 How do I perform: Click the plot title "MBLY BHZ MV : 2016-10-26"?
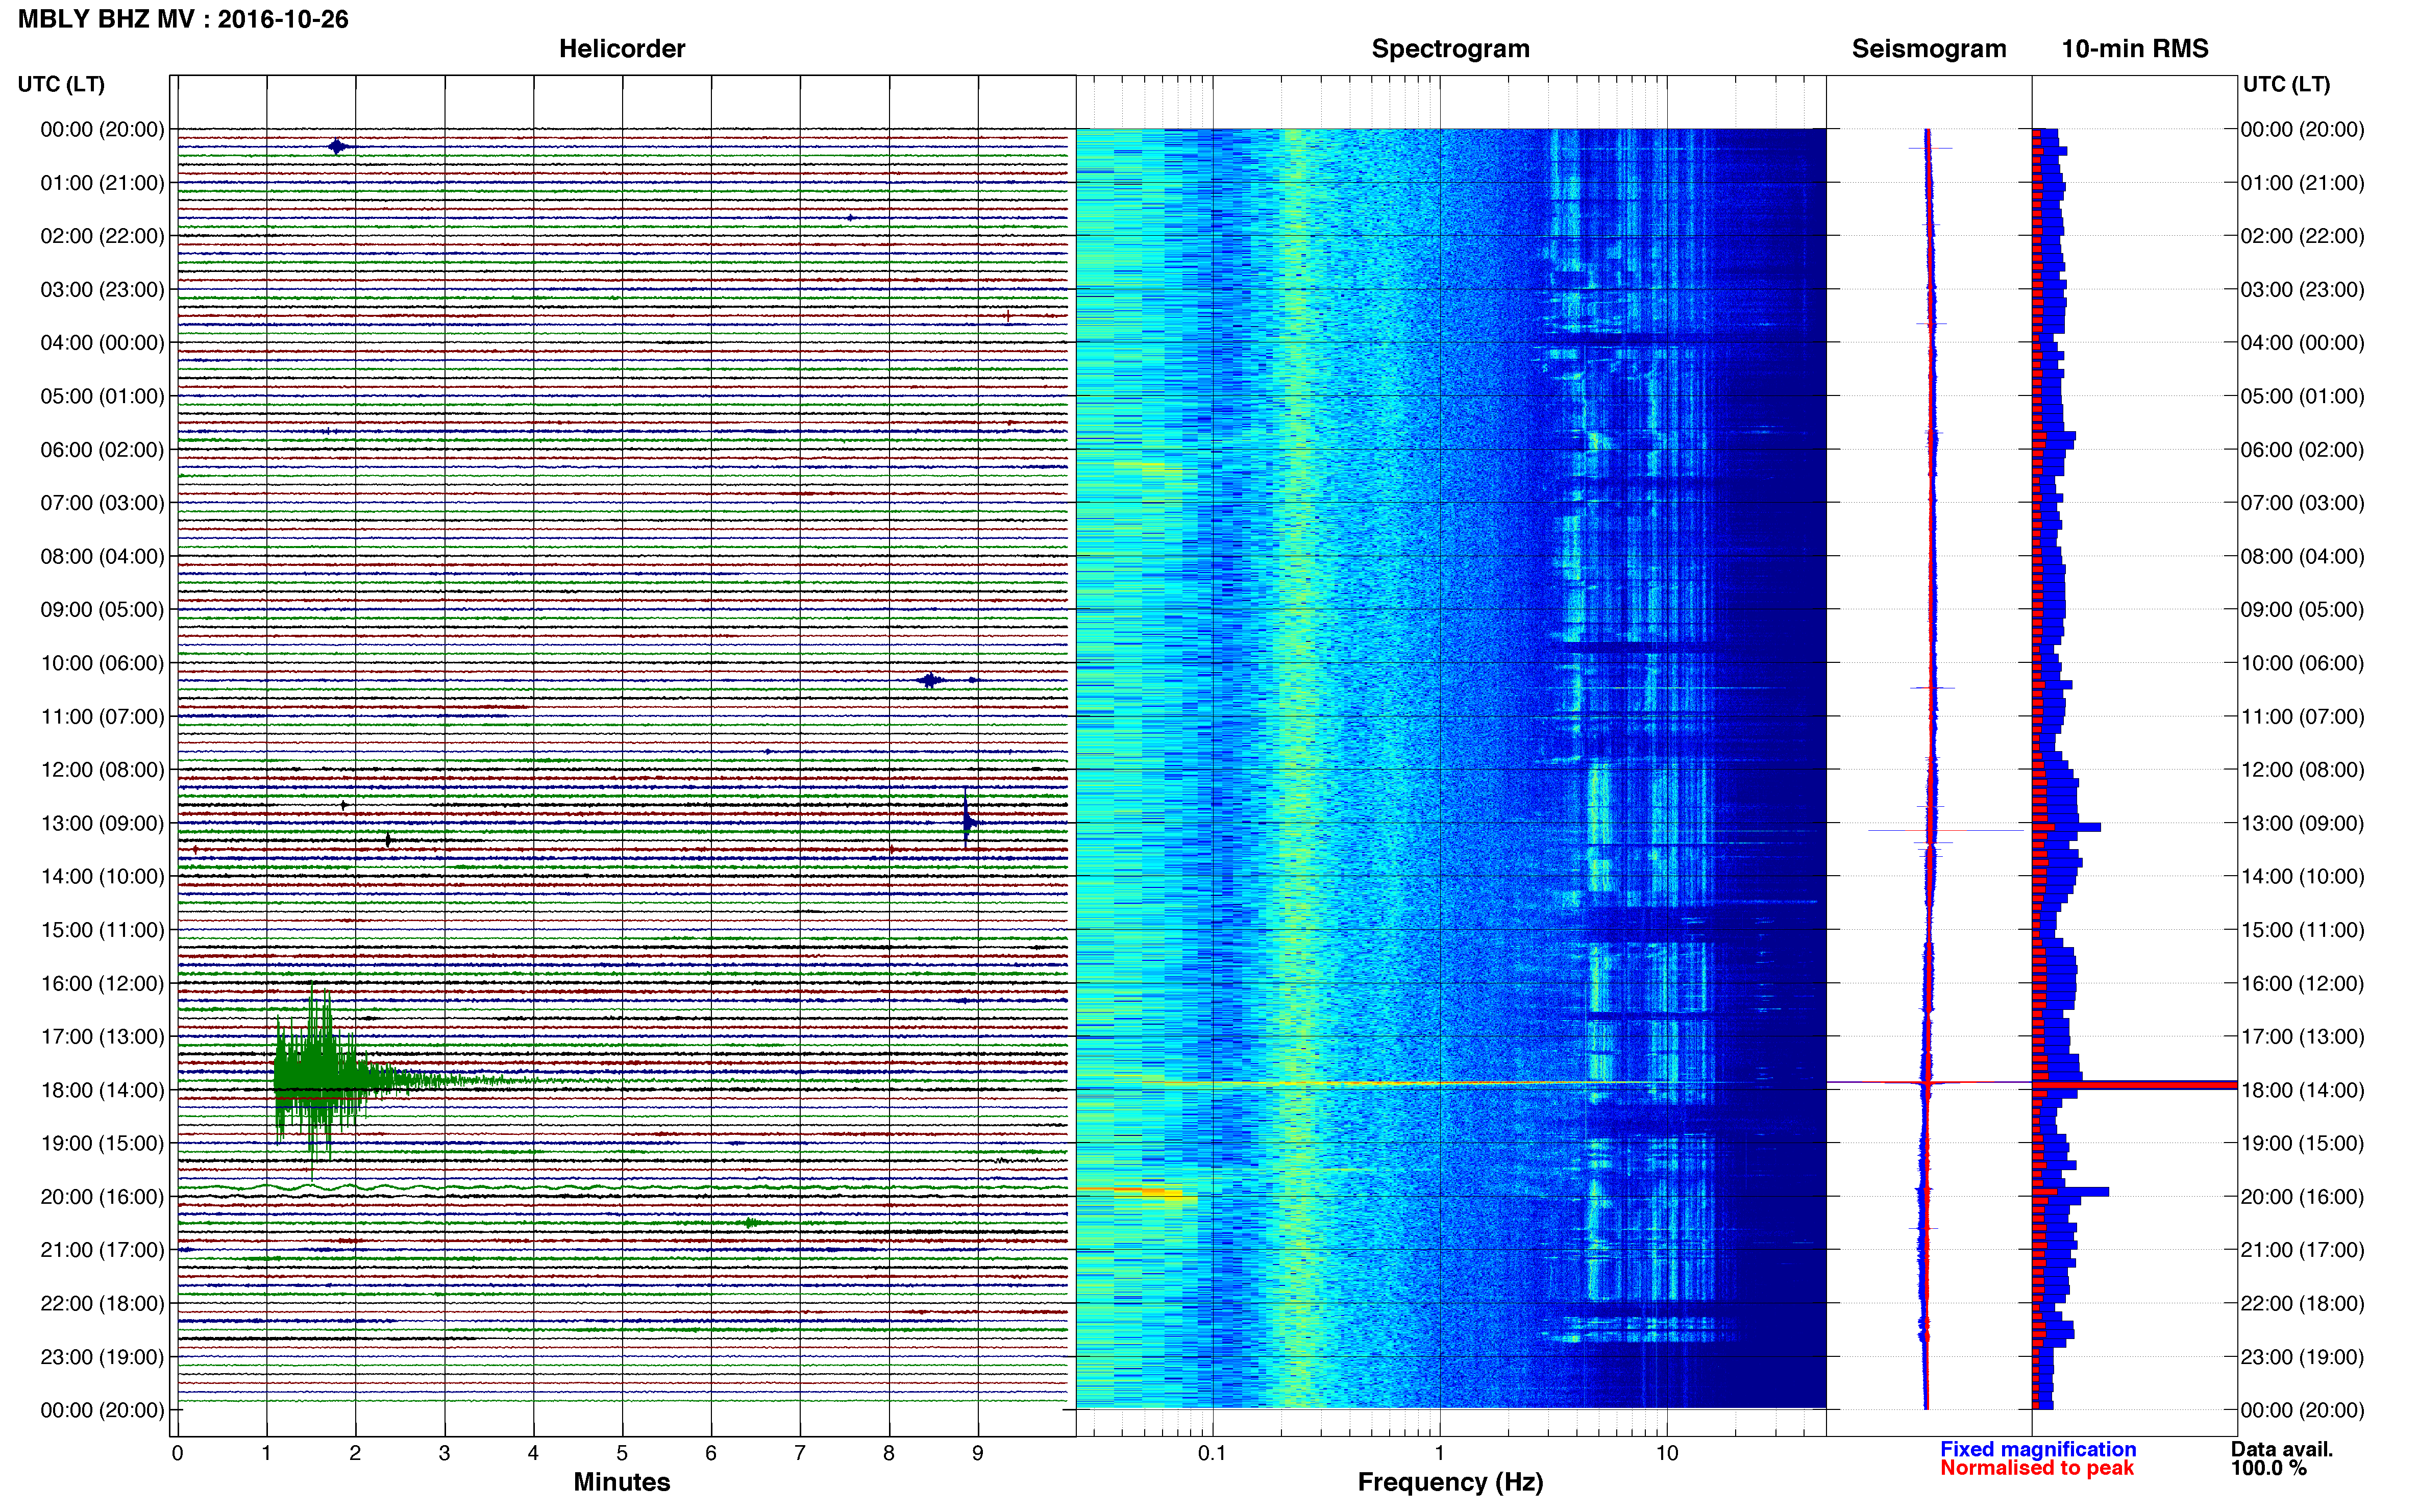point(183,19)
